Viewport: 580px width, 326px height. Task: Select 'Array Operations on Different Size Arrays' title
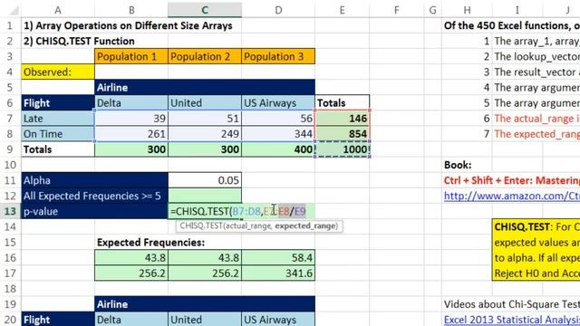(128, 25)
